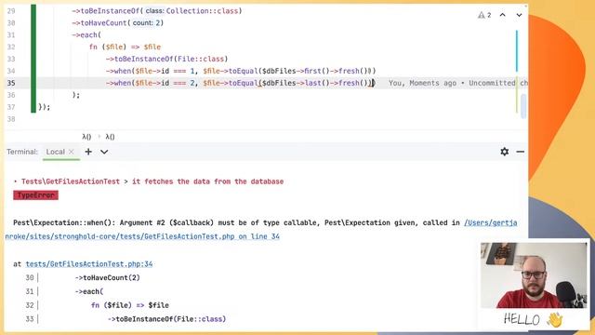Open GetFilesActionTest.php on line 34 link
The height and width of the screenshot is (335, 595).
[x=142, y=236]
